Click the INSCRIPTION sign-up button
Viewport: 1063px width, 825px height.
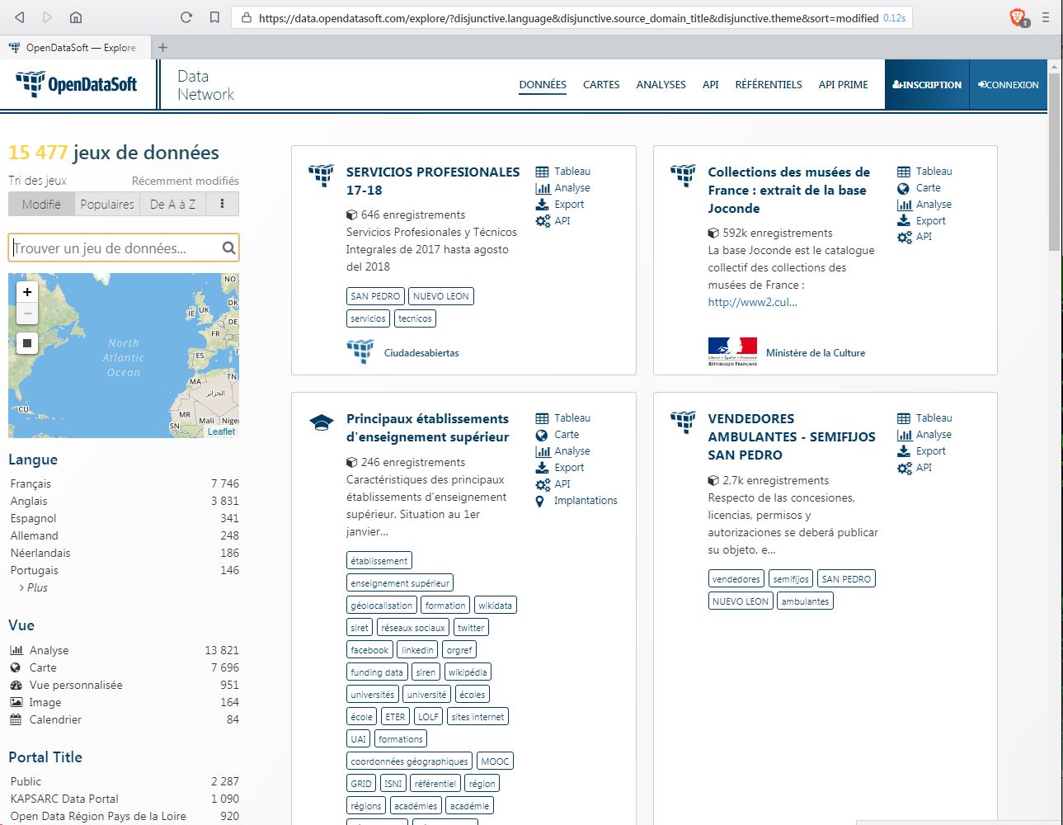[927, 84]
